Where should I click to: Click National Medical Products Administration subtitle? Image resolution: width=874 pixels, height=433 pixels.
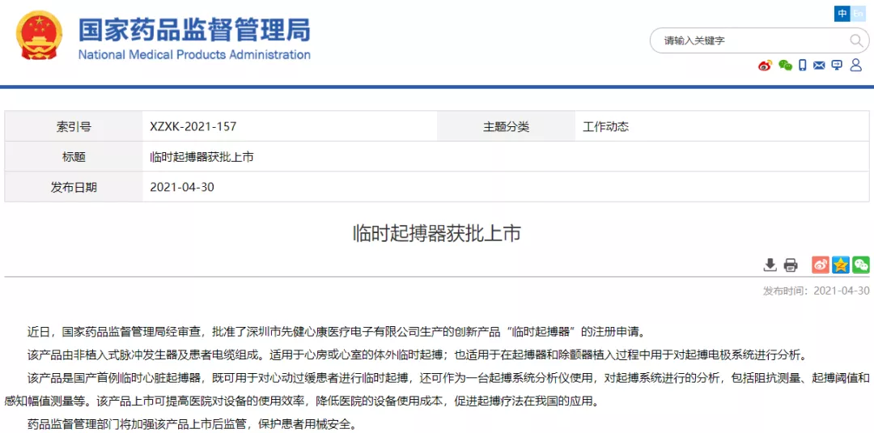tap(194, 54)
